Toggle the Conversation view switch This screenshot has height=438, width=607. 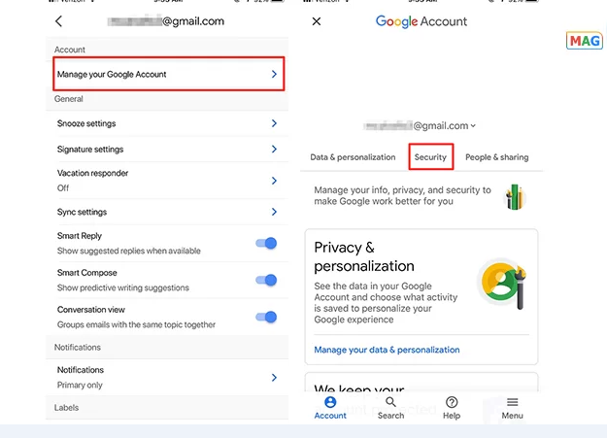[x=266, y=317]
